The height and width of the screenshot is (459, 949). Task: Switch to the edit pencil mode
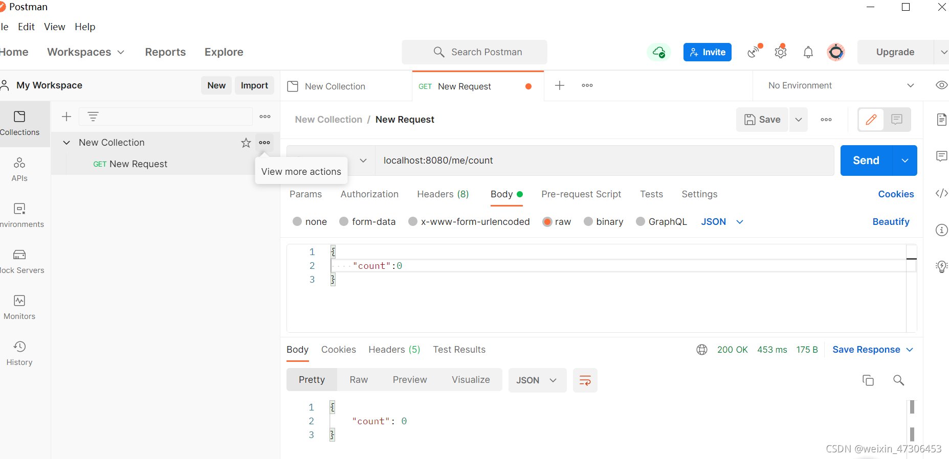871,120
